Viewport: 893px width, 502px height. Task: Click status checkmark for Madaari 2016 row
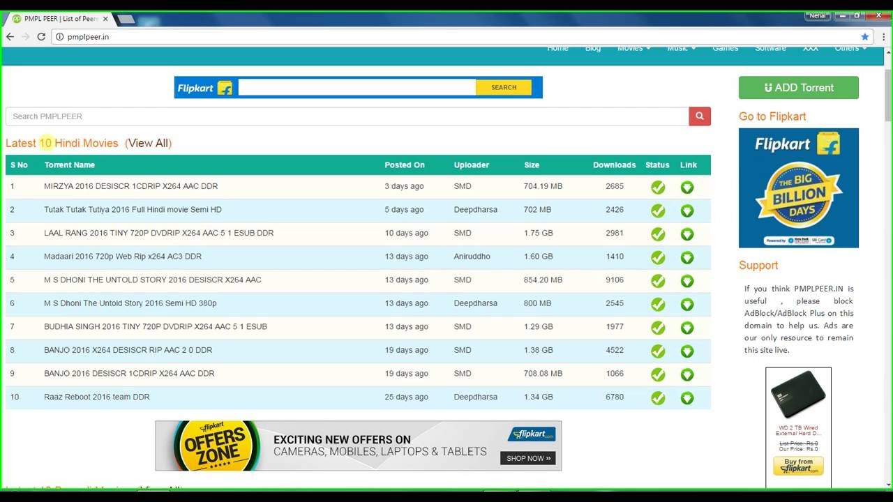point(658,258)
